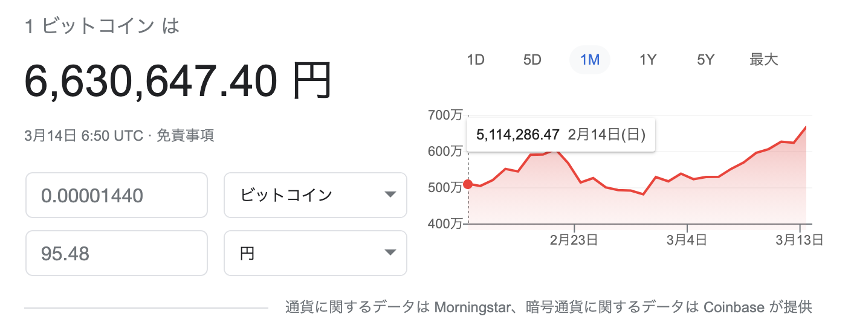Click the yen amount field showing 95.48
The image size is (851, 331).
116,253
